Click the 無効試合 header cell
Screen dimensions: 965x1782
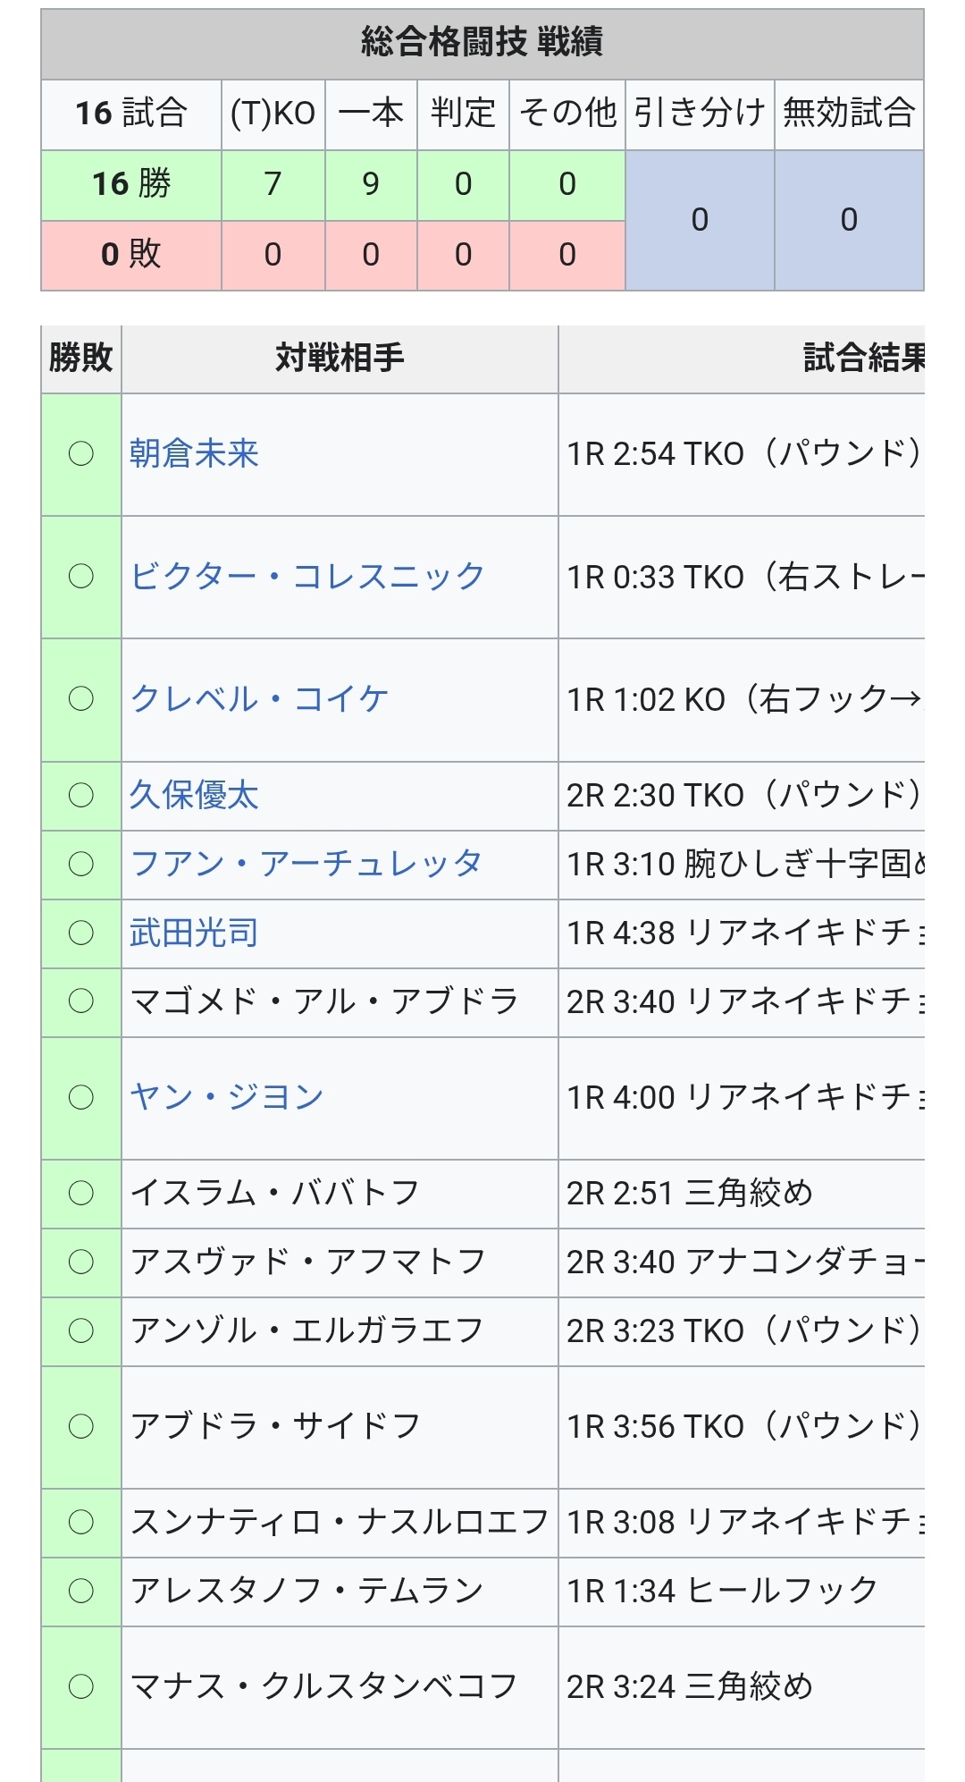tap(848, 114)
